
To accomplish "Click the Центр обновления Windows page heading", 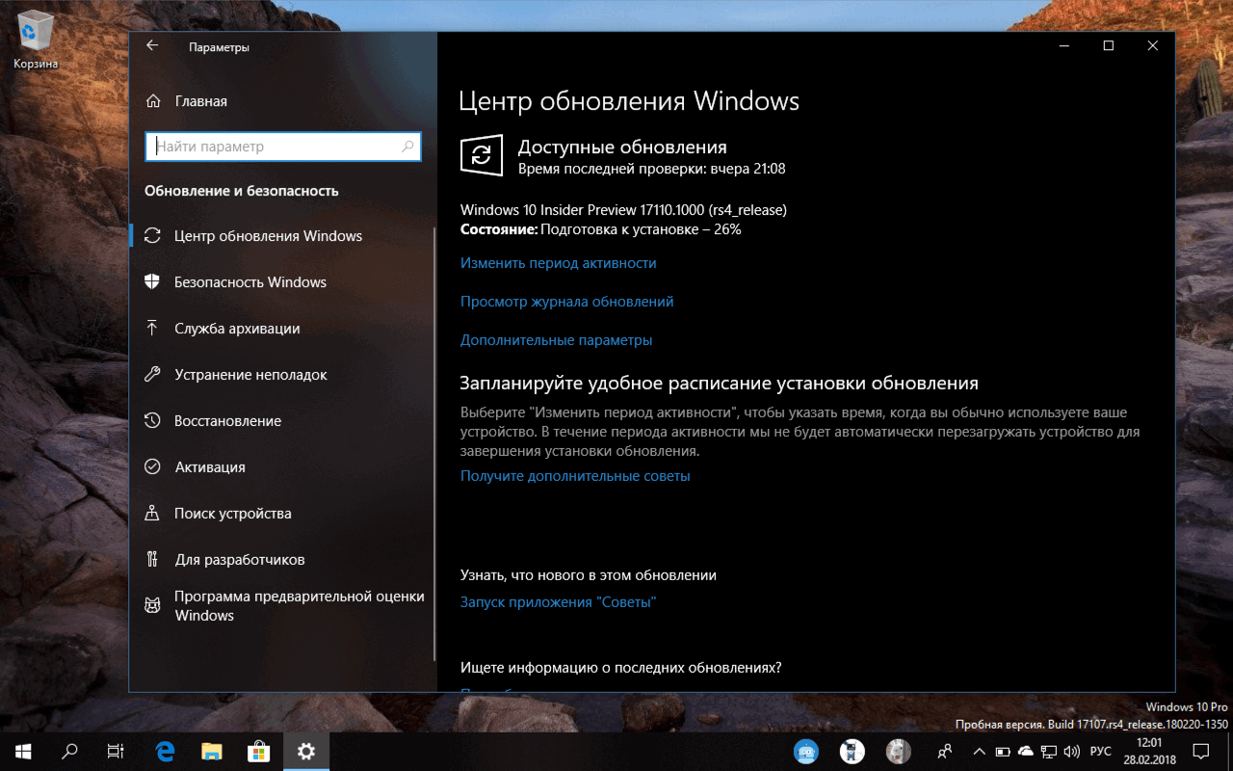I will (x=629, y=101).
